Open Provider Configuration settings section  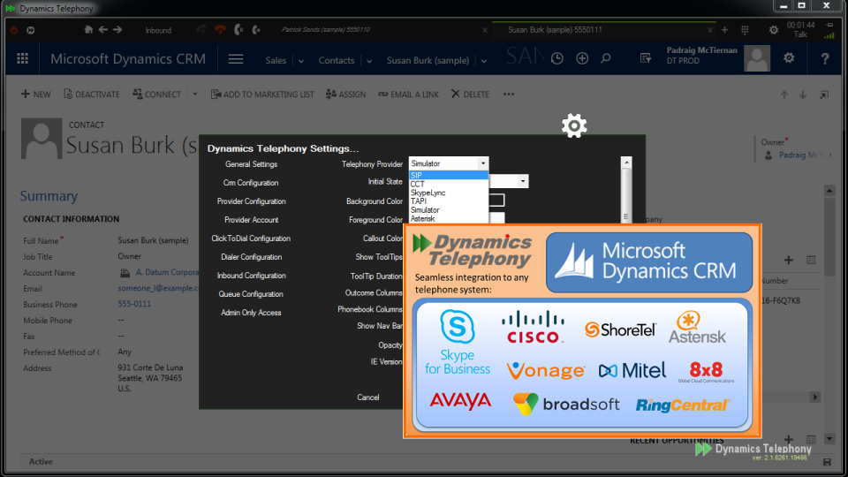click(251, 201)
